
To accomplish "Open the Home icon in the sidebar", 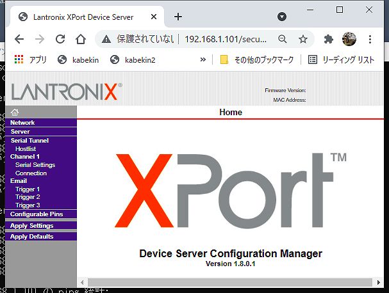I will click(x=15, y=112).
